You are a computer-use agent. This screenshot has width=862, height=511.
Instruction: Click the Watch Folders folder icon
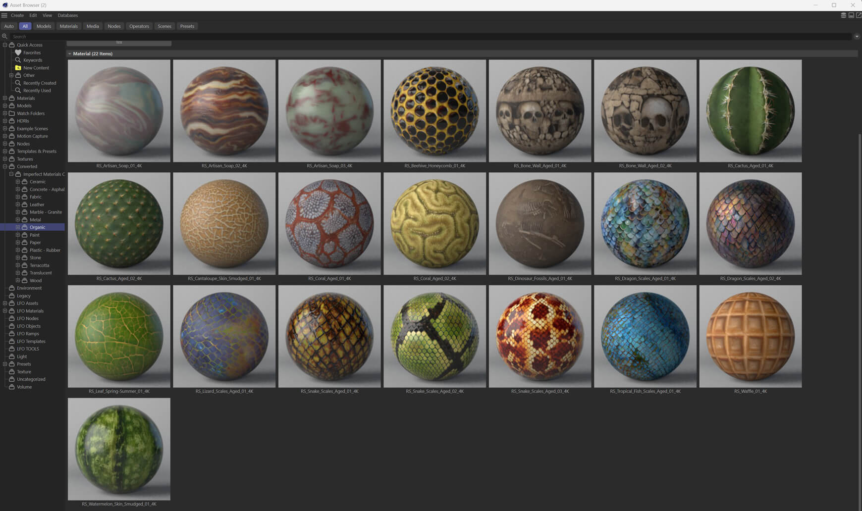(x=12, y=113)
